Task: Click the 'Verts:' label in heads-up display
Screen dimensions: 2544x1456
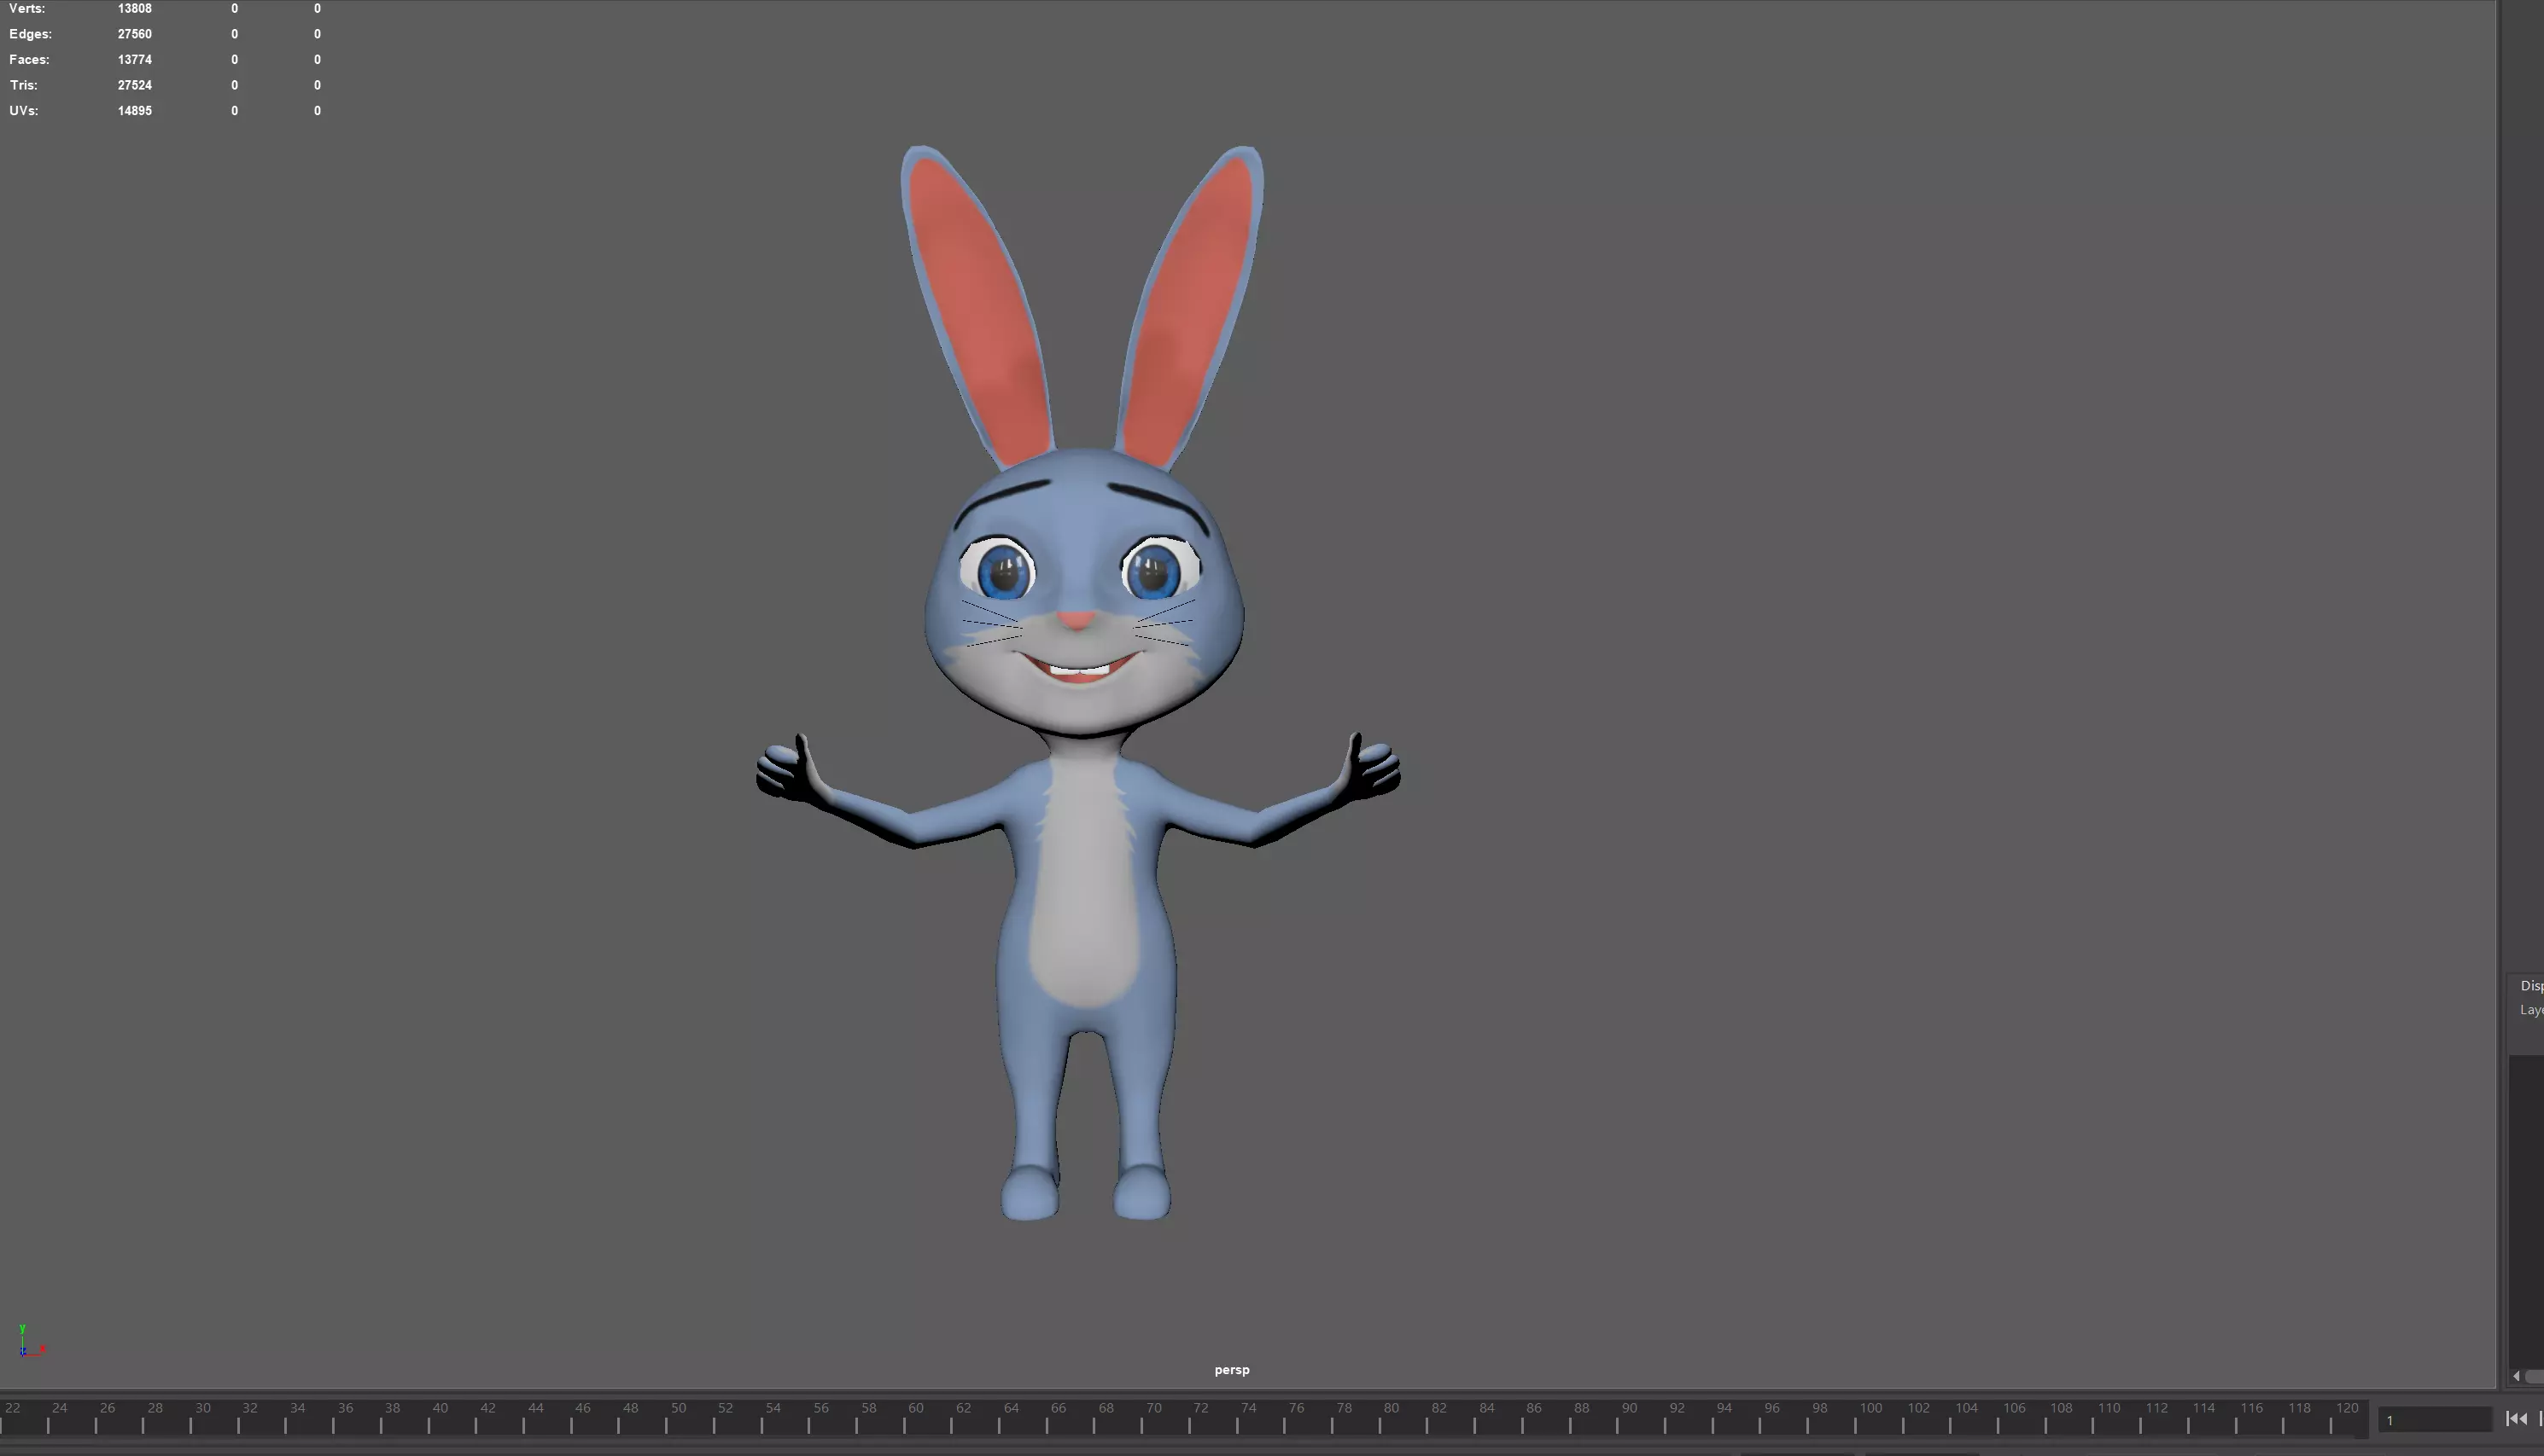Action: tap(27, 8)
